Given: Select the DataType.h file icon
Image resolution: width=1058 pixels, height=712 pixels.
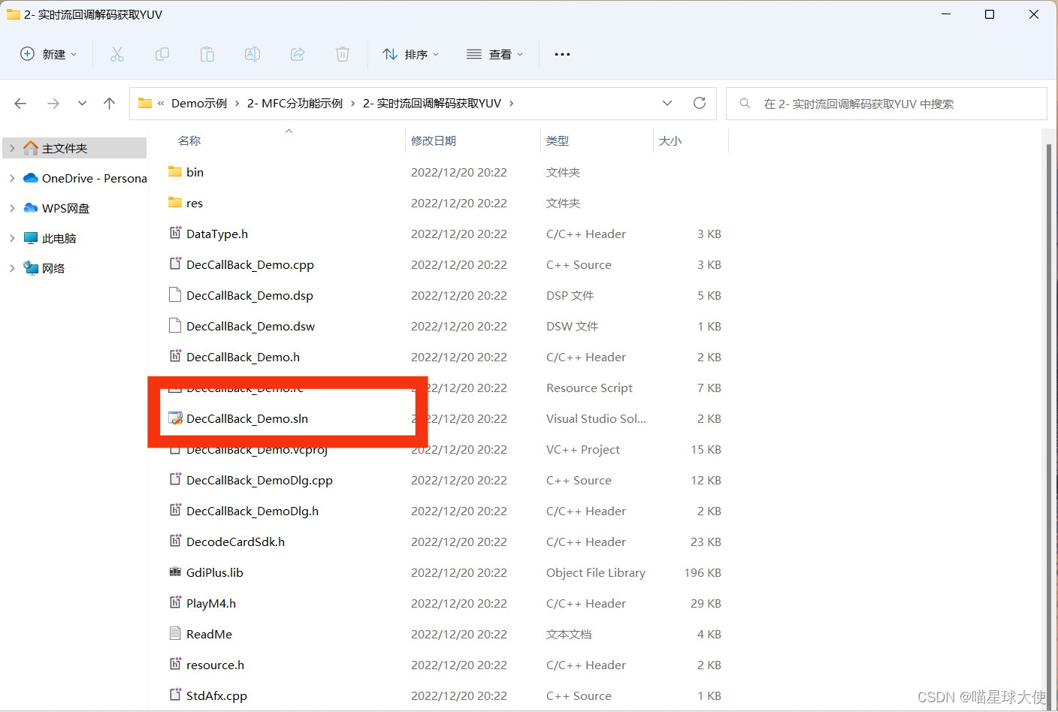Looking at the screenshot, I should tap(175, 234).
